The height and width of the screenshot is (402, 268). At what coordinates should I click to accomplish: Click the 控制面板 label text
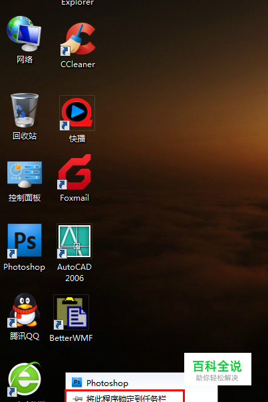tap(25, 197)
